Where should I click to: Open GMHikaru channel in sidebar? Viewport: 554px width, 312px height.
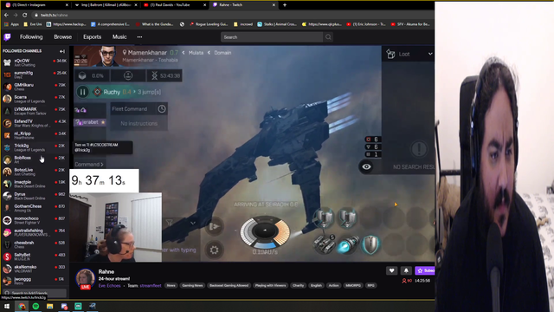coord(35,87)
